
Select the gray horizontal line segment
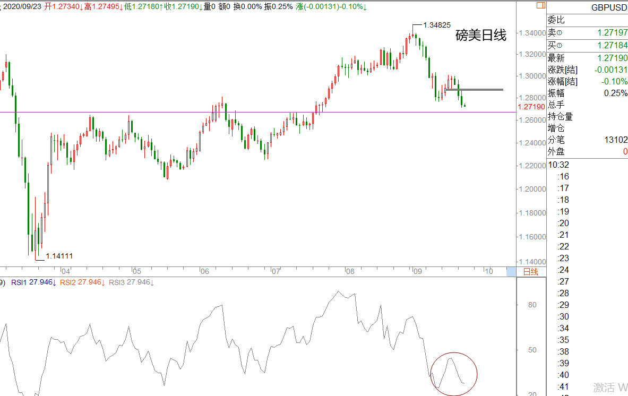pyautogui.click(x=474, y=90)
